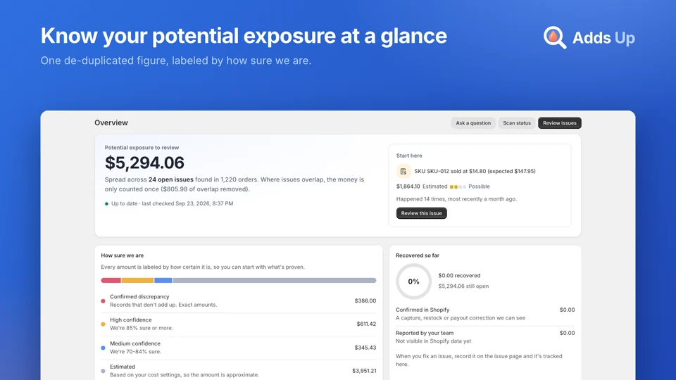
Task: Select the Estimated row label
Action: (x=123, y=367)
